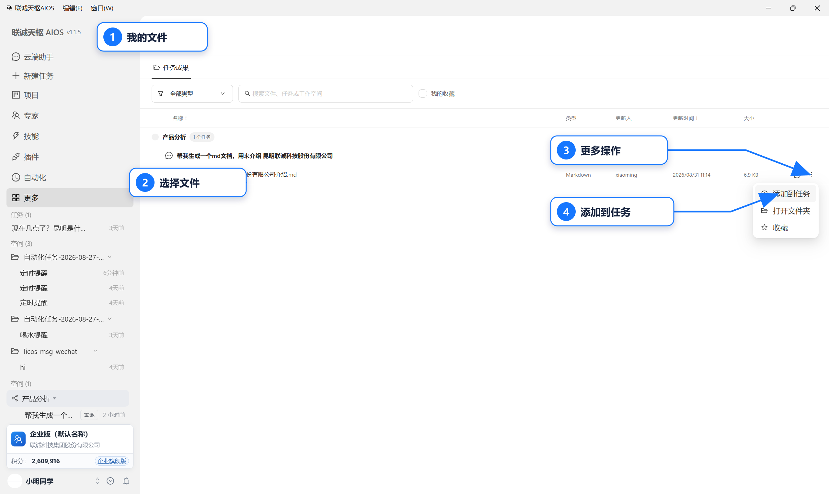Sort by 更新时间 column header

(685, 118)
